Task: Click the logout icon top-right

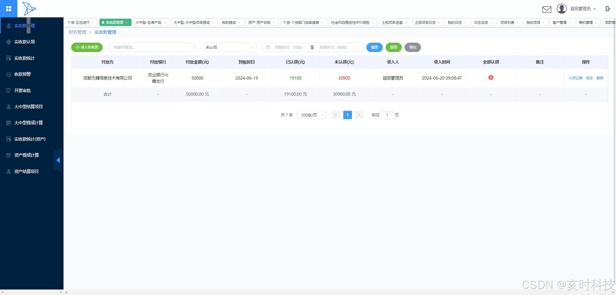Action: [608, 9]
